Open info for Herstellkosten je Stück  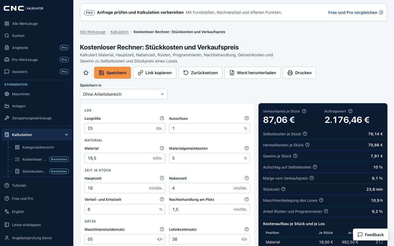click(308, 145)
